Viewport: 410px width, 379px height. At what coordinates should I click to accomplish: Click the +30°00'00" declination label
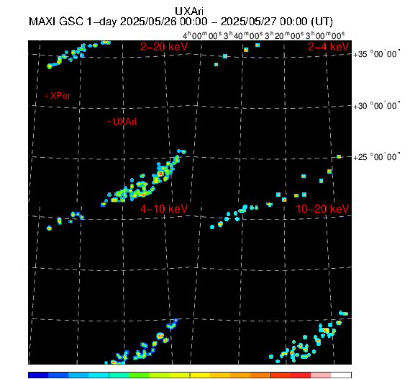377,106
